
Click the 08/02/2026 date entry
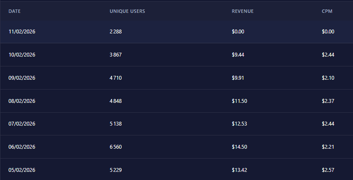[22, 101]
